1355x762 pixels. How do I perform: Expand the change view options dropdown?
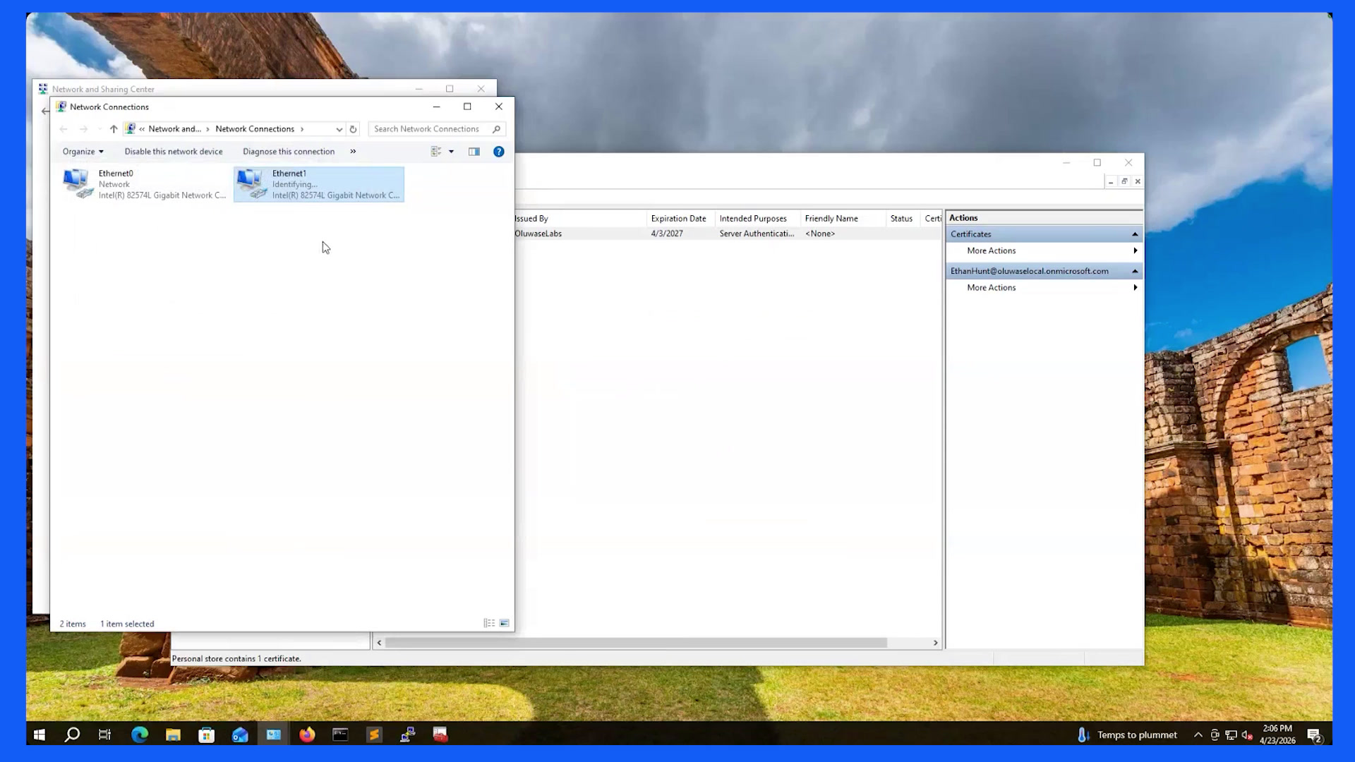click(x=452, y=152)
